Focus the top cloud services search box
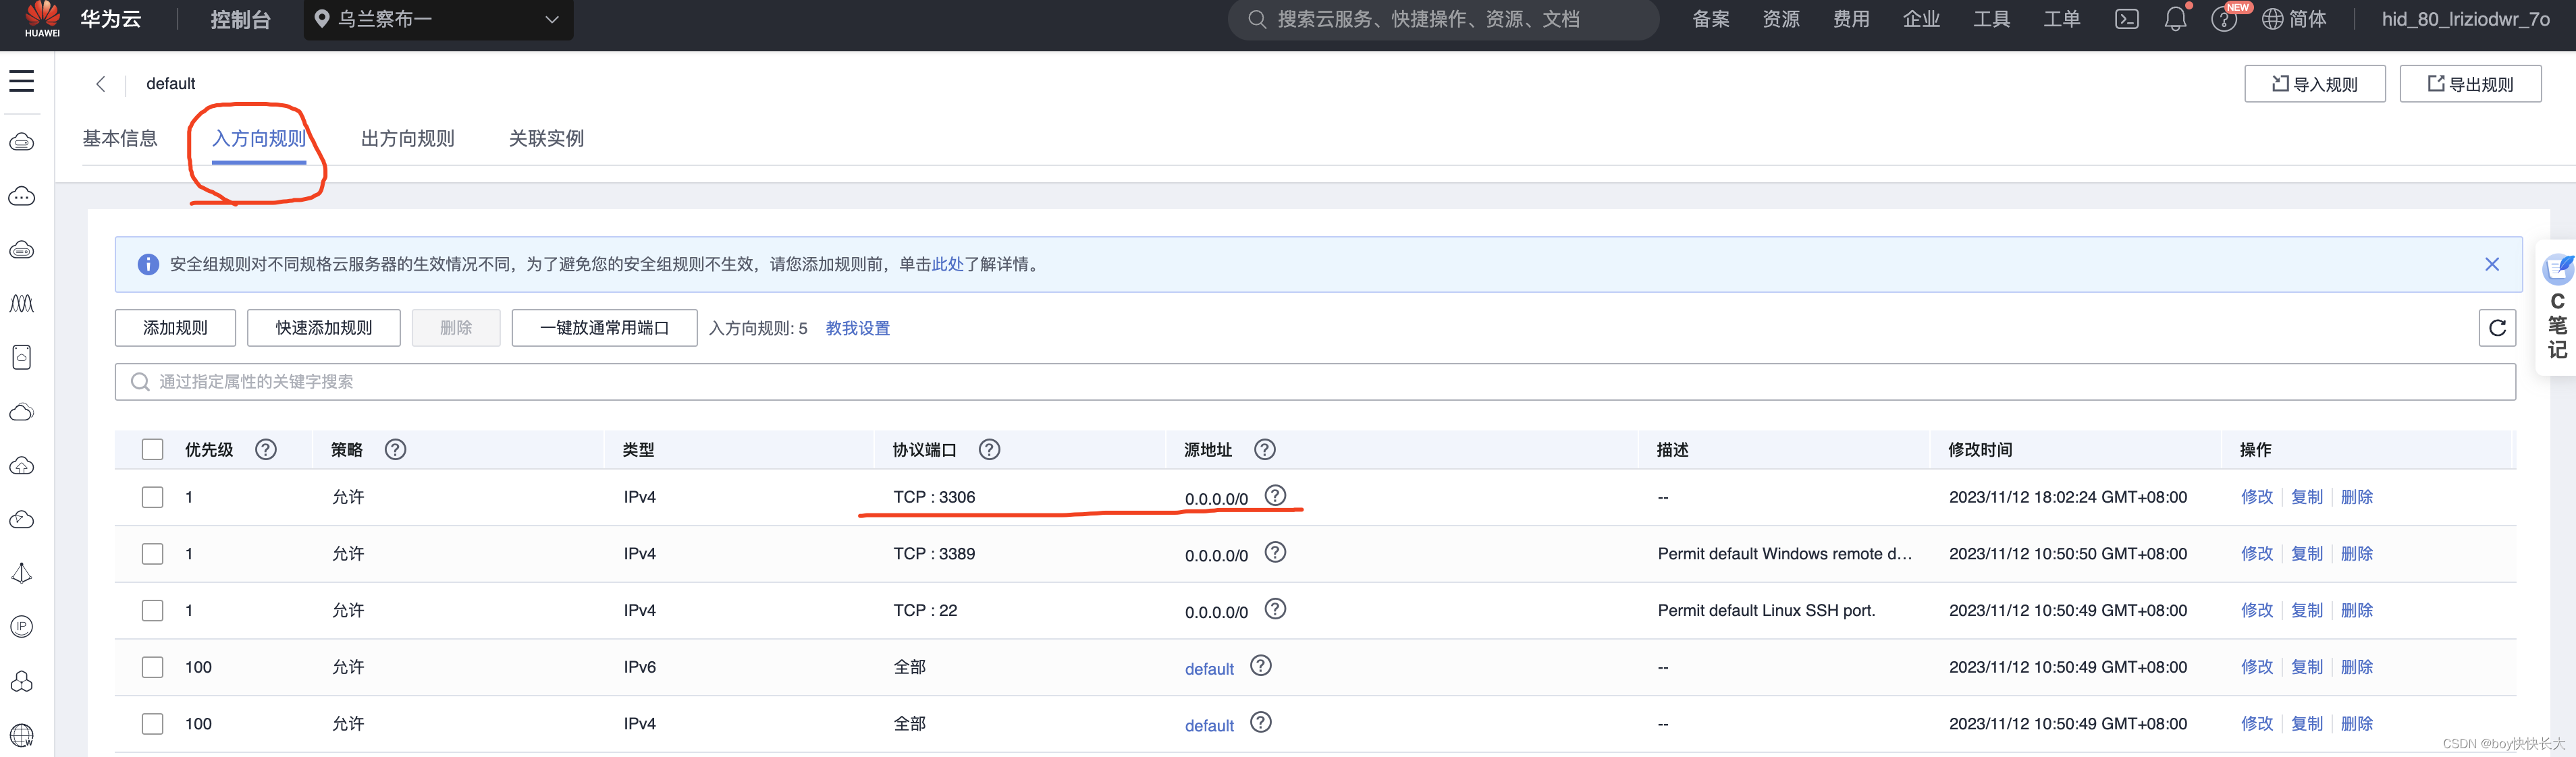This screenshot has height=757, width=2576. point(1443,19)
